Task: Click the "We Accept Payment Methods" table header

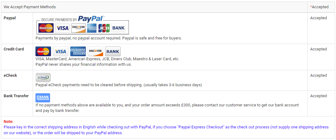Action: 30,7
